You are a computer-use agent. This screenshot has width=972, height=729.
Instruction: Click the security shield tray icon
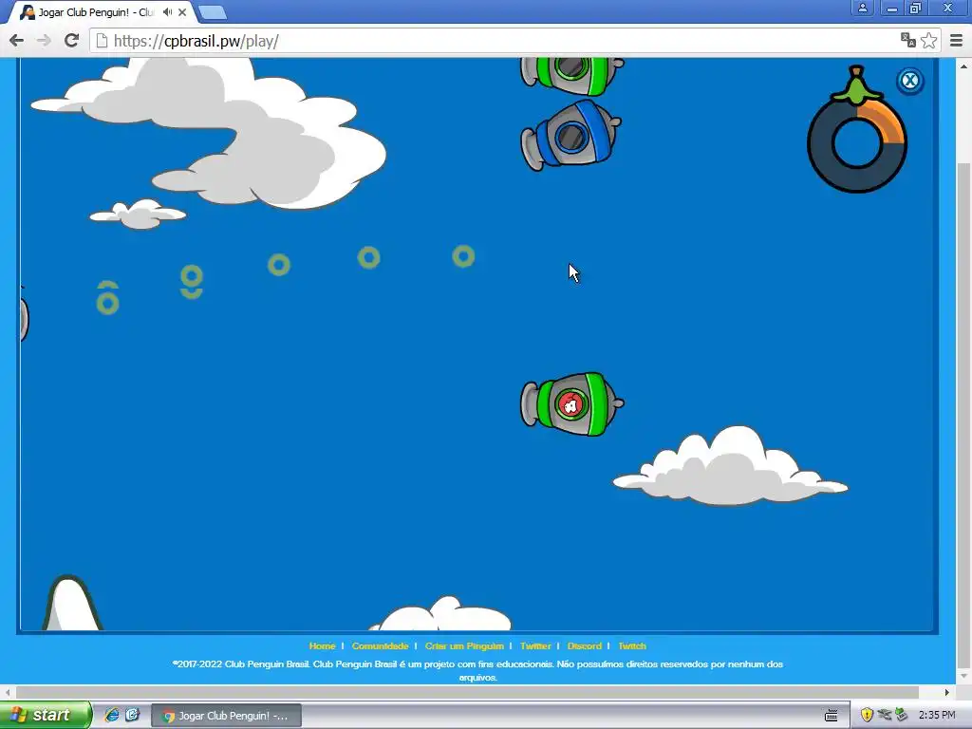point(867,716)
